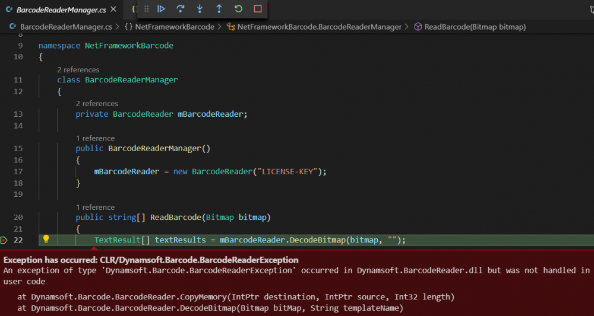
Task: Stop debugging with the red square
Action: (x=258, y=9)
